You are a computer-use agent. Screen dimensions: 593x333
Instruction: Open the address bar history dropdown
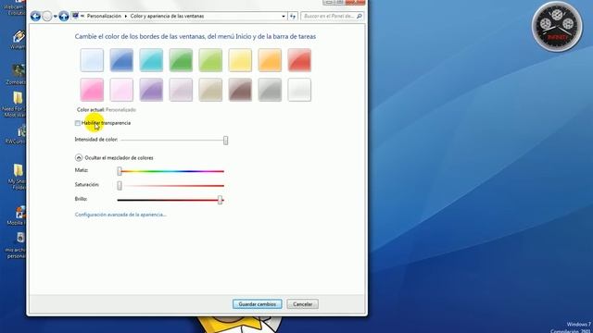pos(284,17)
